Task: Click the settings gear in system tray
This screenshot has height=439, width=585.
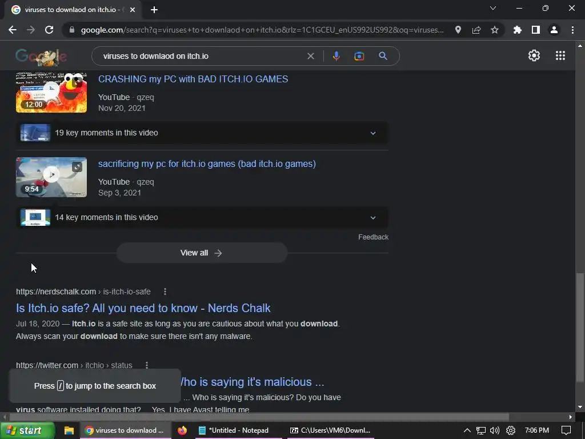Action: (510, 430)
